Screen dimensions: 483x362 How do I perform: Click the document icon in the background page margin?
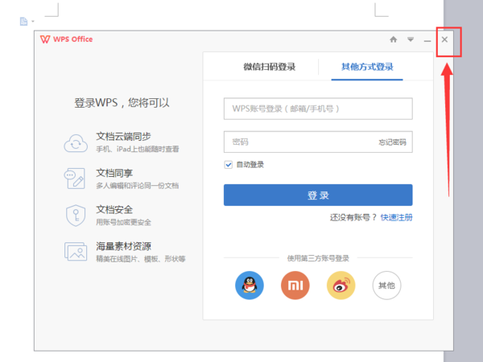[x=23, y=21]
